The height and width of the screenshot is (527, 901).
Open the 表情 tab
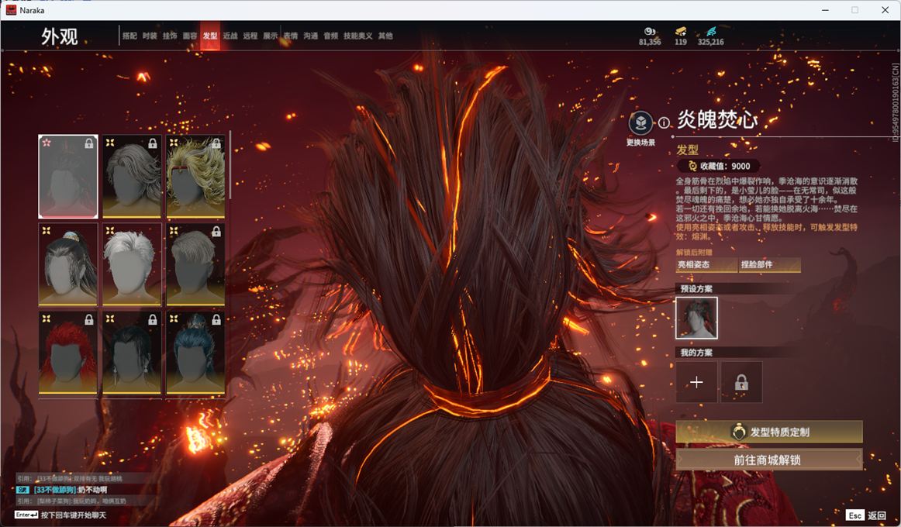[290, 36]
